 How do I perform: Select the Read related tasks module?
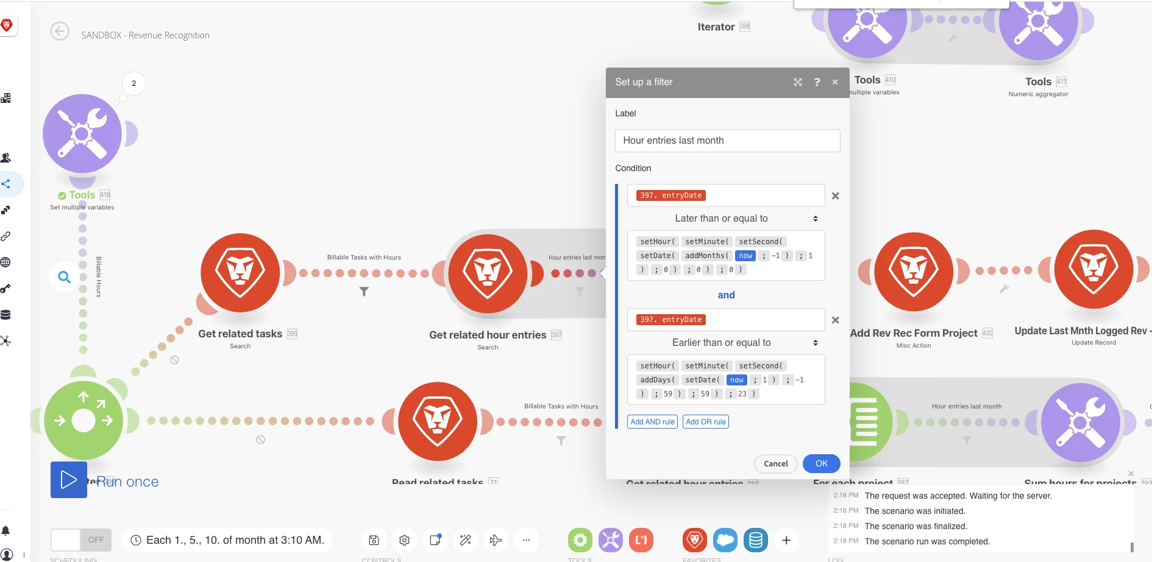click(x=438, y=421)
